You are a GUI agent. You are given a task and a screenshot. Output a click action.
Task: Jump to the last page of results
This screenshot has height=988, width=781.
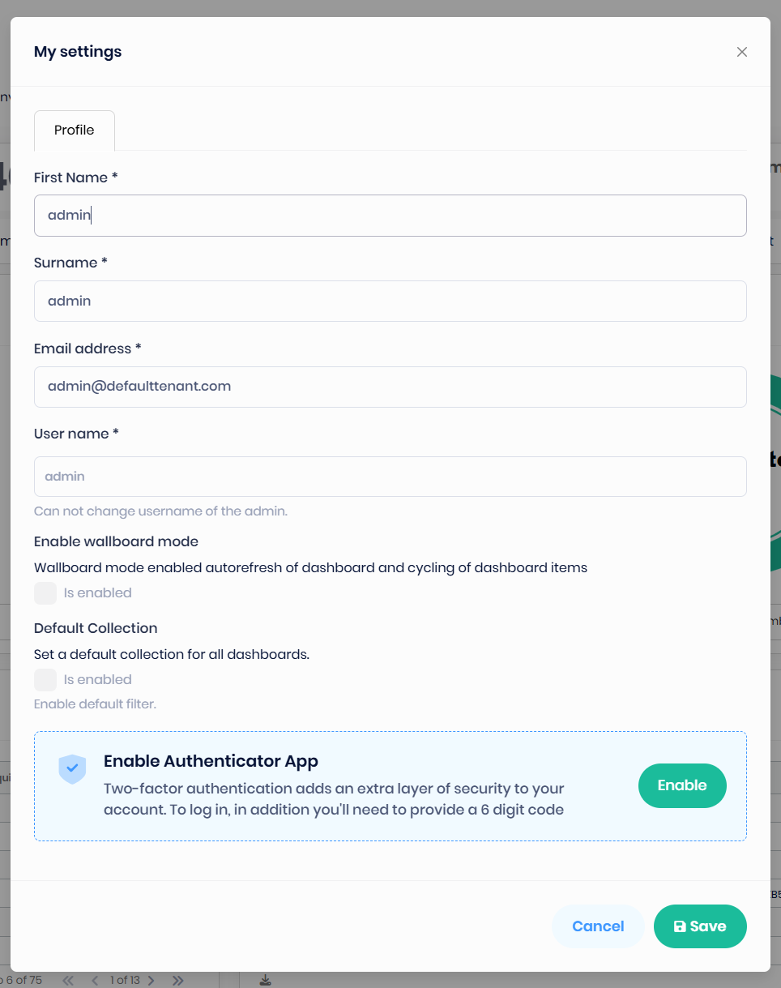tap(178, 980)
